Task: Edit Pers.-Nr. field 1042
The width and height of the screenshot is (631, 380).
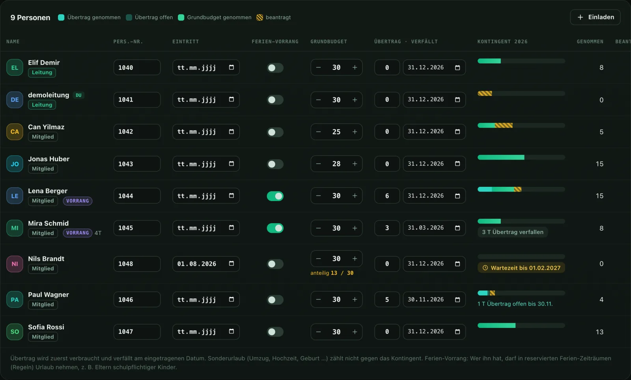Action: (137, 132)
